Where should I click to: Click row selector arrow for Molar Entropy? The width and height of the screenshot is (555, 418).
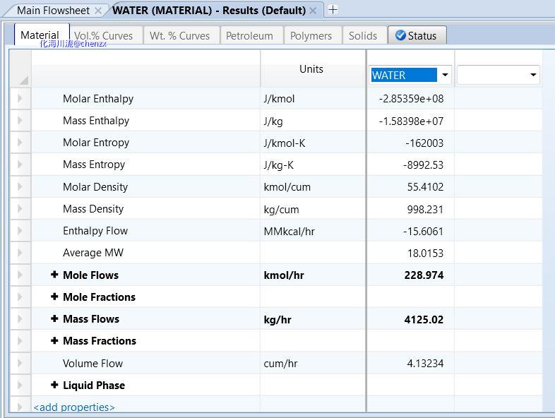20,143
